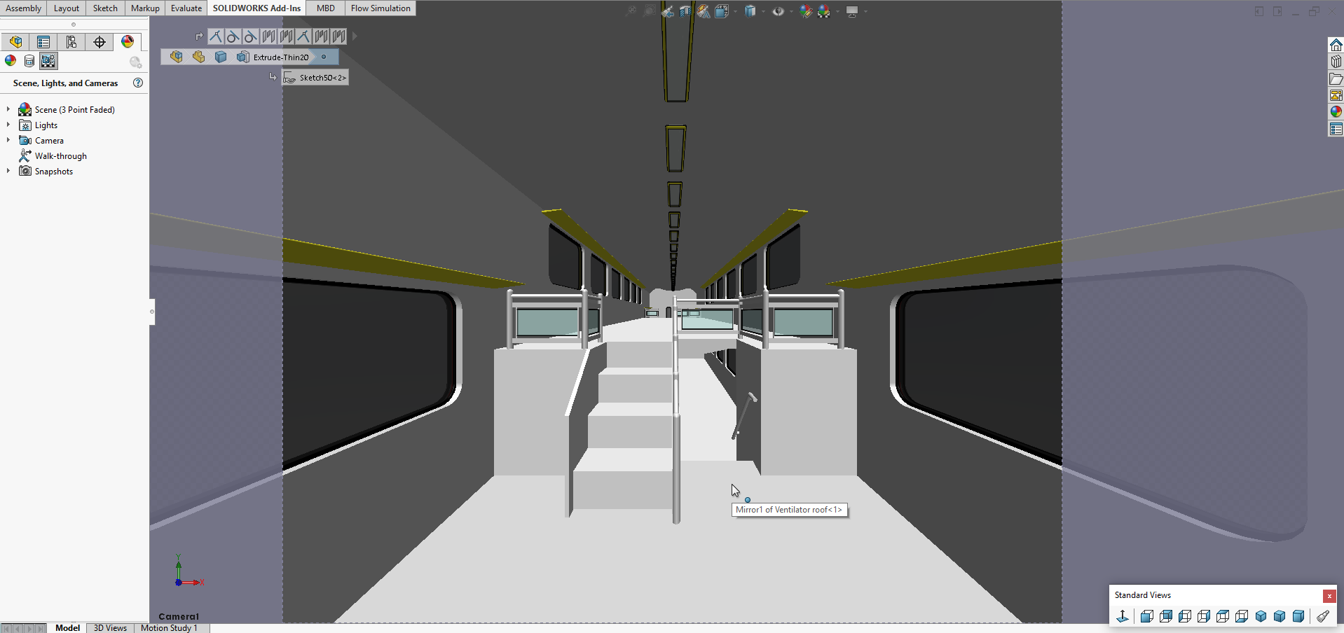Close the Standard Views toolbar
The image size is (1344, 633).
[1329, 596]
